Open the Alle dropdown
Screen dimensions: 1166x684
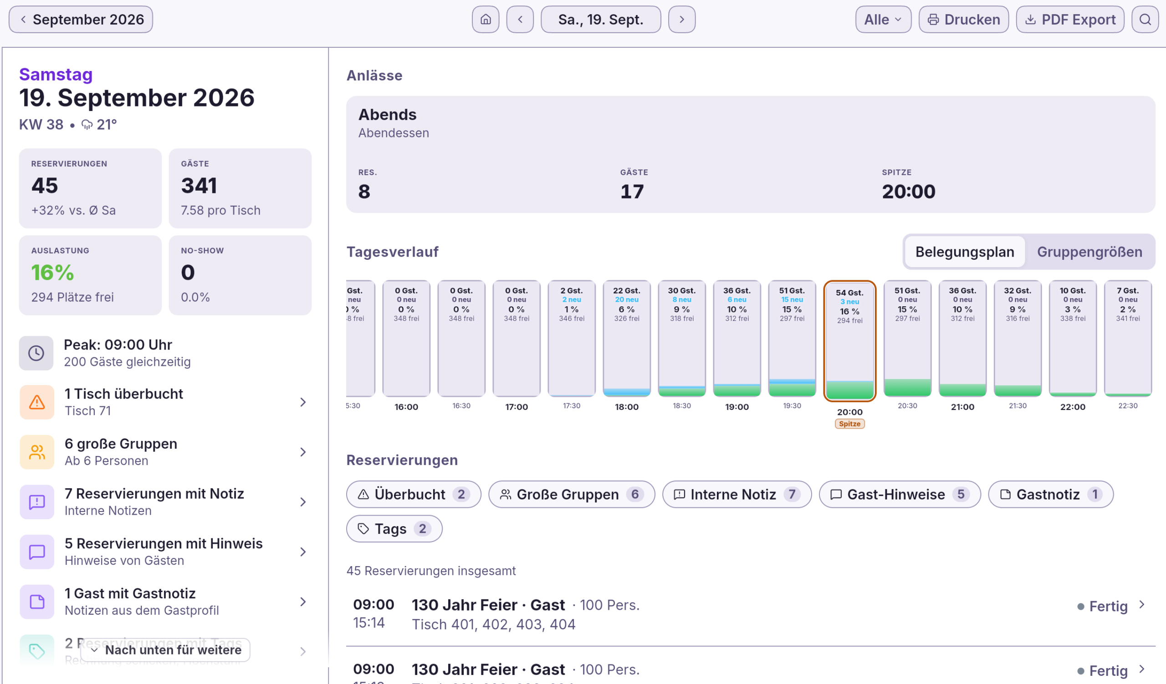tap(883, 20)
